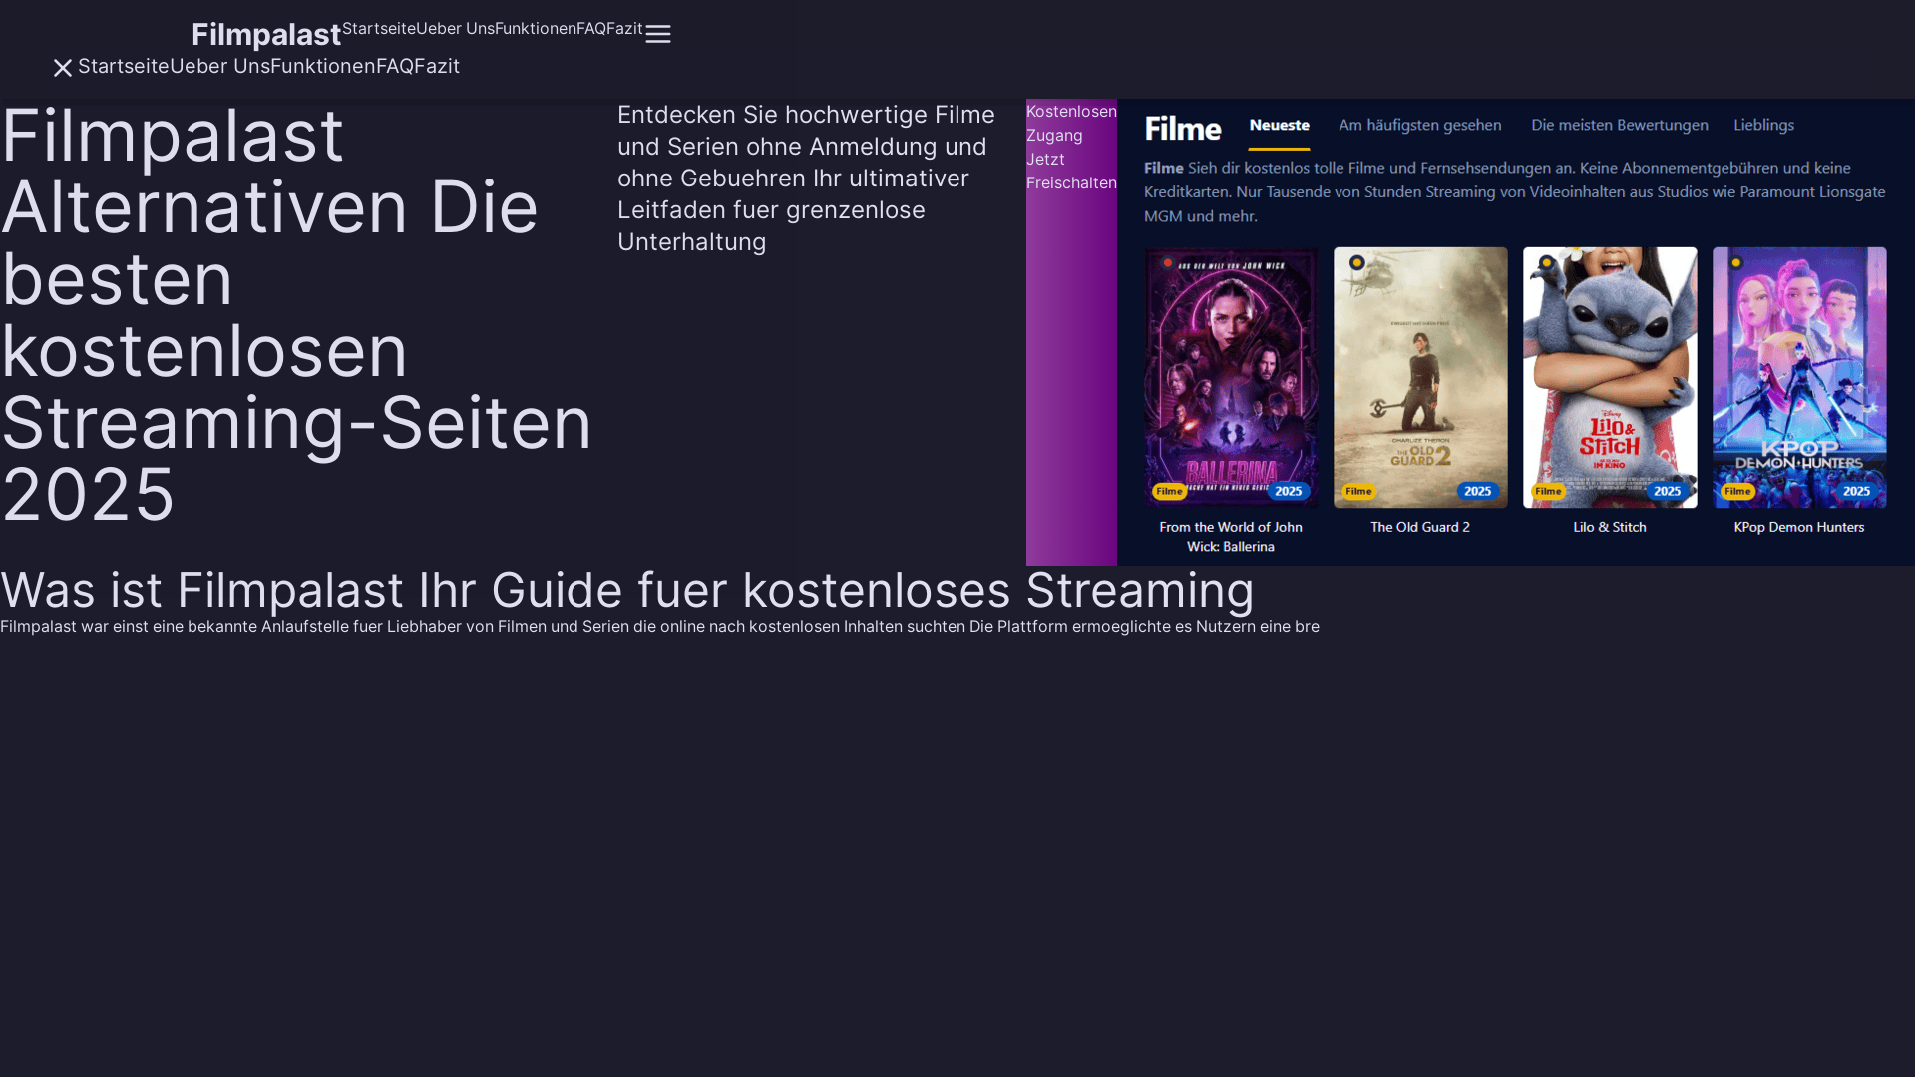
Task: Click 2025 badge on Ballerina poster
Action: coord(1289,491)
